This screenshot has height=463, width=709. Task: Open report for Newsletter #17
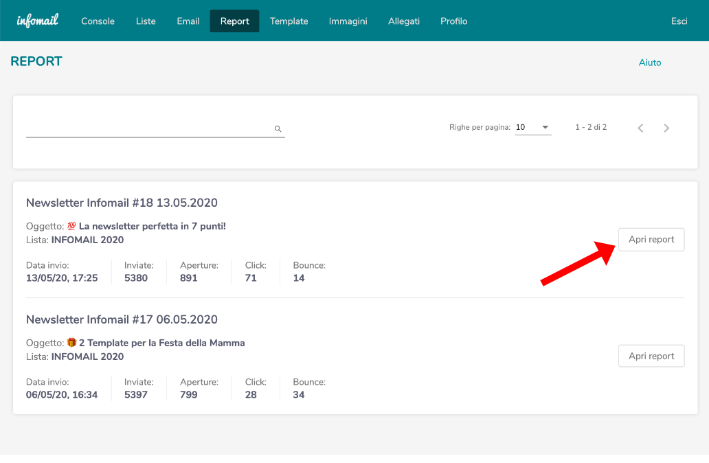[651, 357]
